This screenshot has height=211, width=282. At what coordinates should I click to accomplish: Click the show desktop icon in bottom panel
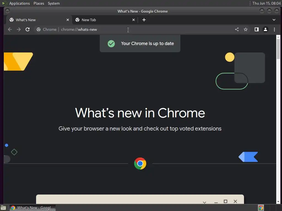pos(3,208)
